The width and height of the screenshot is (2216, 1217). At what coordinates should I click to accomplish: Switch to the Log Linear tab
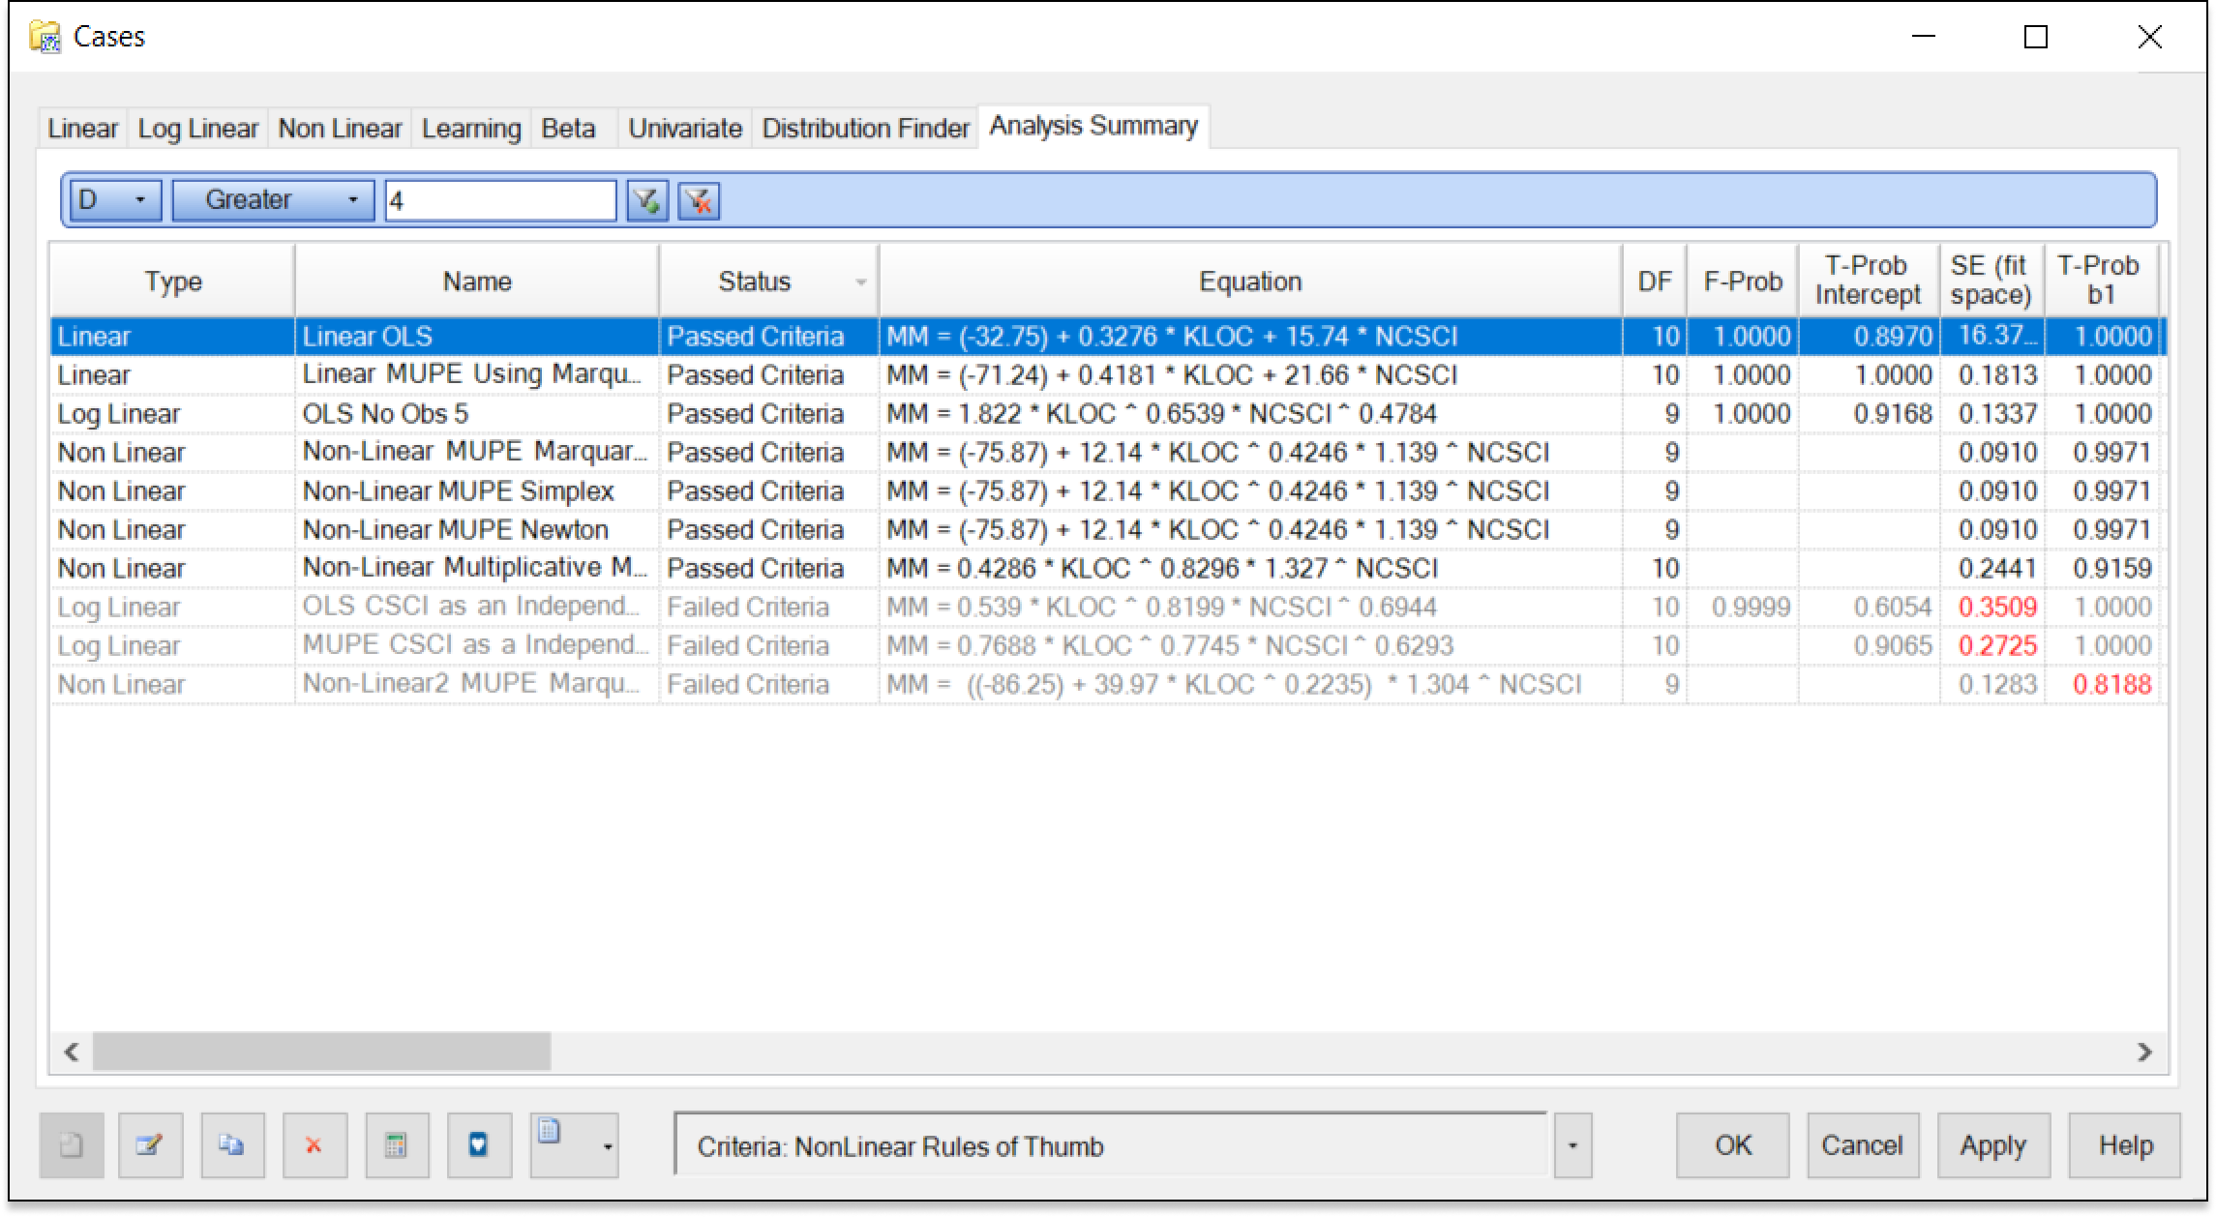(197, 129)
